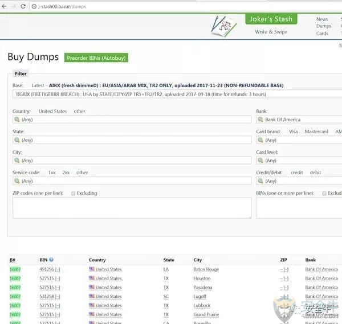Click the card-and-pen site logo image
The image size is (342, 324).
click(224, 26)
